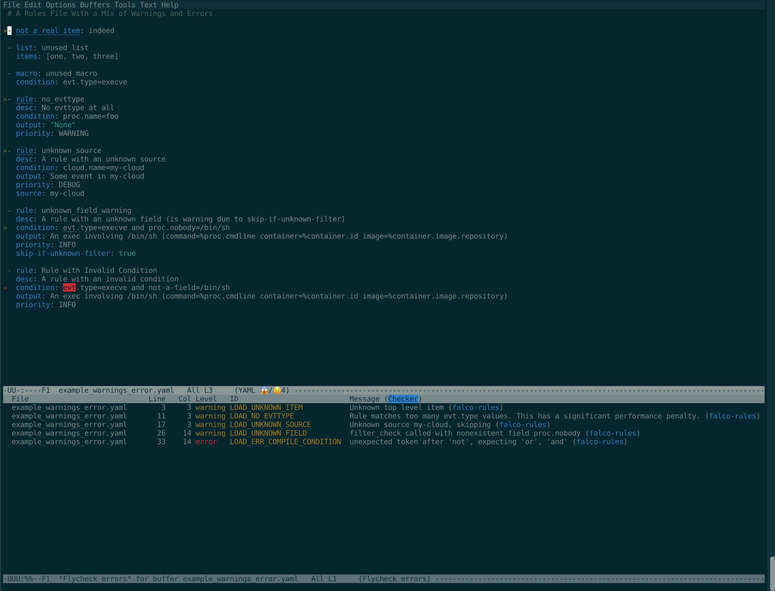Sort errors by the ID column header

click(x=234, y=399)
